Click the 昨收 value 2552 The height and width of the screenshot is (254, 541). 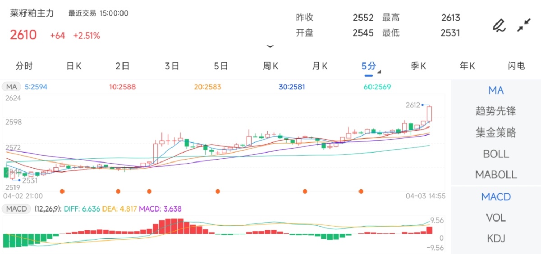tap(363, 18)
